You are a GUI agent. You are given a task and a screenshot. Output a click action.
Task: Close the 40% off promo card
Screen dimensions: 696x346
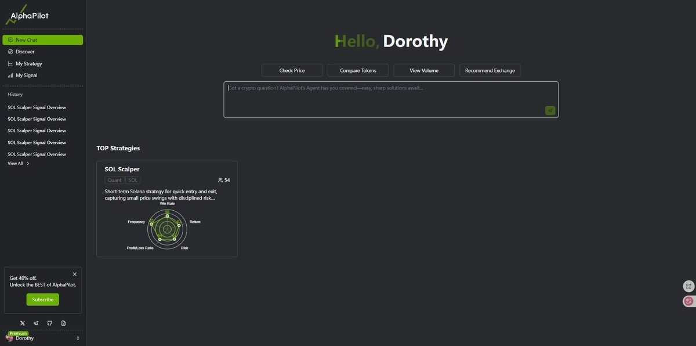74,274
